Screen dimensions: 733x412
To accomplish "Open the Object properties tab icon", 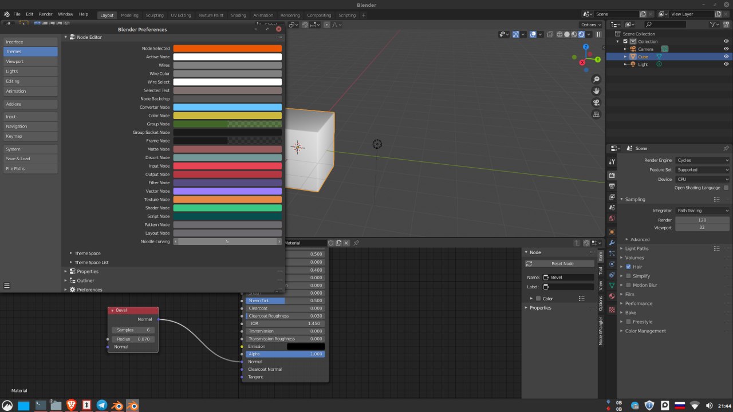I will (612, 232).
